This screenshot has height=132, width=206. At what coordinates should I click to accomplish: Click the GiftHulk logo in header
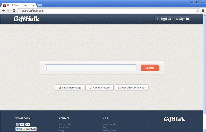[x=27, y=19]
